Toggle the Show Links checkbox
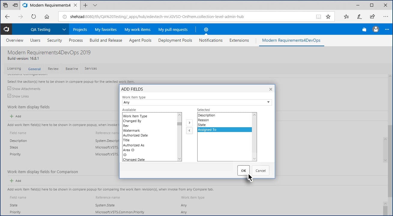The width and height of the screenshot is (393, 216). coord(10,96)
